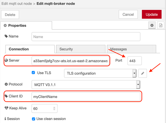Go back to Edit mqtt out node breadcrumb
The width and height of the screenshot is (166, 123).
coord(17,4)
